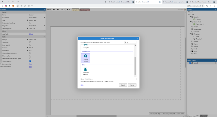Viewport: 217px width, 117px height.
Task: Click the Undo arrow icon
Action: pyautogui.click(x=58, y=9)
